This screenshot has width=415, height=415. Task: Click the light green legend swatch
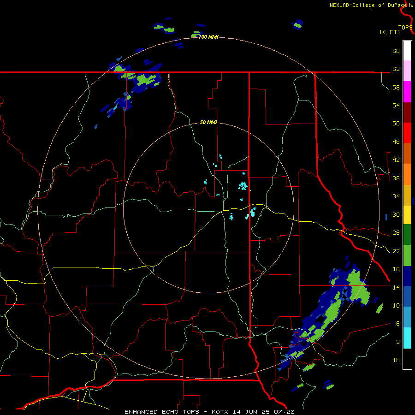point(407,255)
